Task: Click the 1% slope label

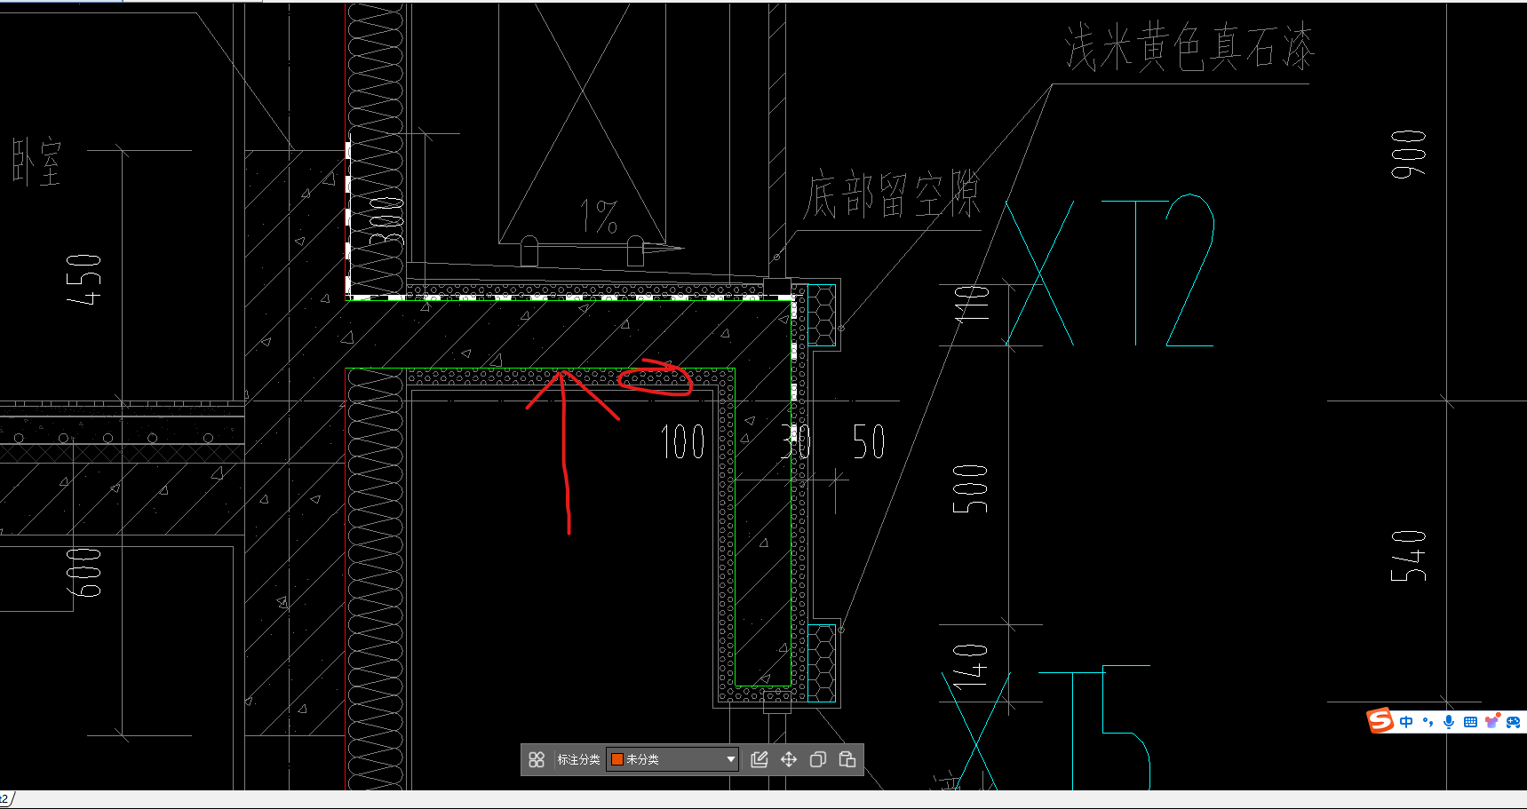Action: point(599,217)
